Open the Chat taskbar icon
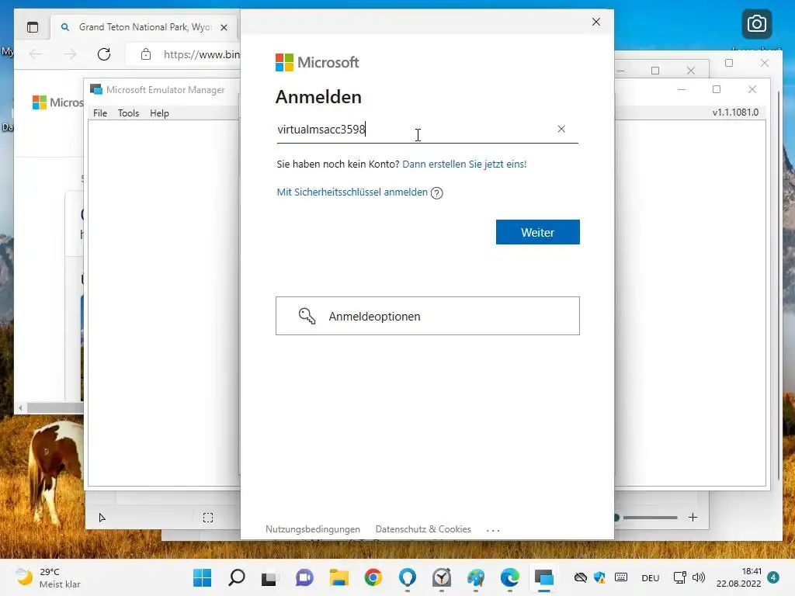Viewport: 795px width, 596px height. click(x=304, y=577)
